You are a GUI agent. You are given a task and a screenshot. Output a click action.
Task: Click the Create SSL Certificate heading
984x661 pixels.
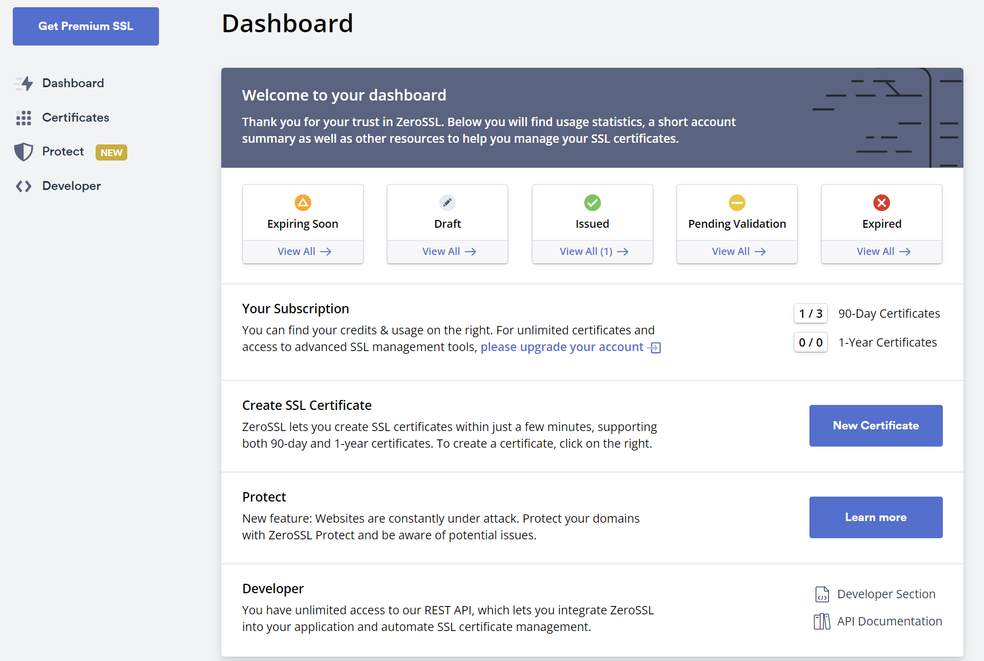[307, 405]
